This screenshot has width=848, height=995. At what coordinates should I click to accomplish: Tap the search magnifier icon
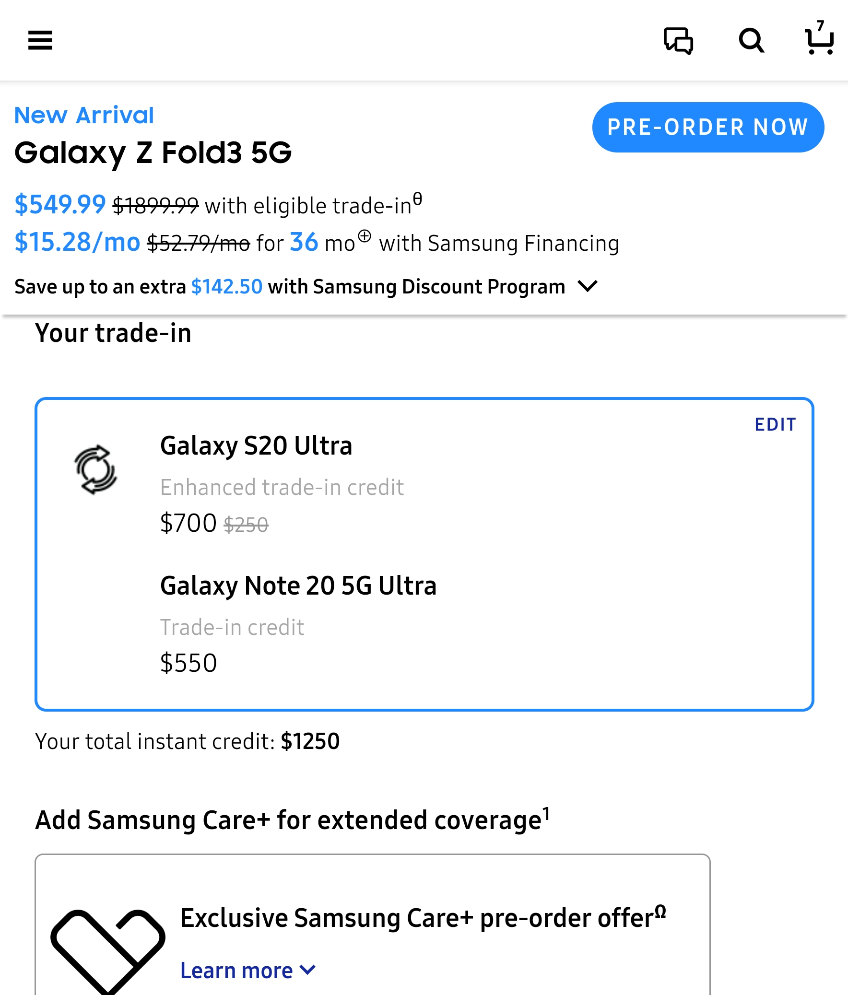pyautogui.click(x=751, y=40)
